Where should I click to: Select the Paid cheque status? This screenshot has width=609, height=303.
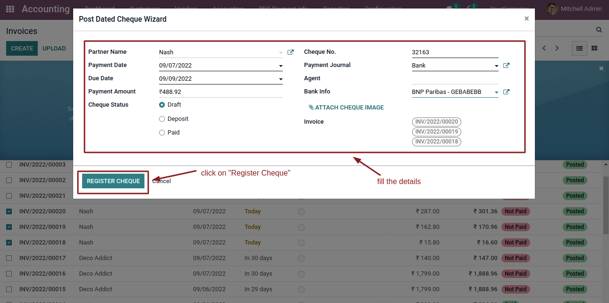click(x=162, y=133)
